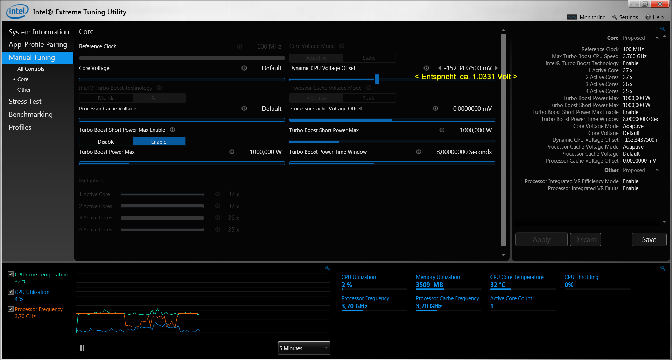Viewport: 672px width, 360px height.
Task: Click info icon for Turbo Boost Power Time Window
Action: click(x=419, y=152)
